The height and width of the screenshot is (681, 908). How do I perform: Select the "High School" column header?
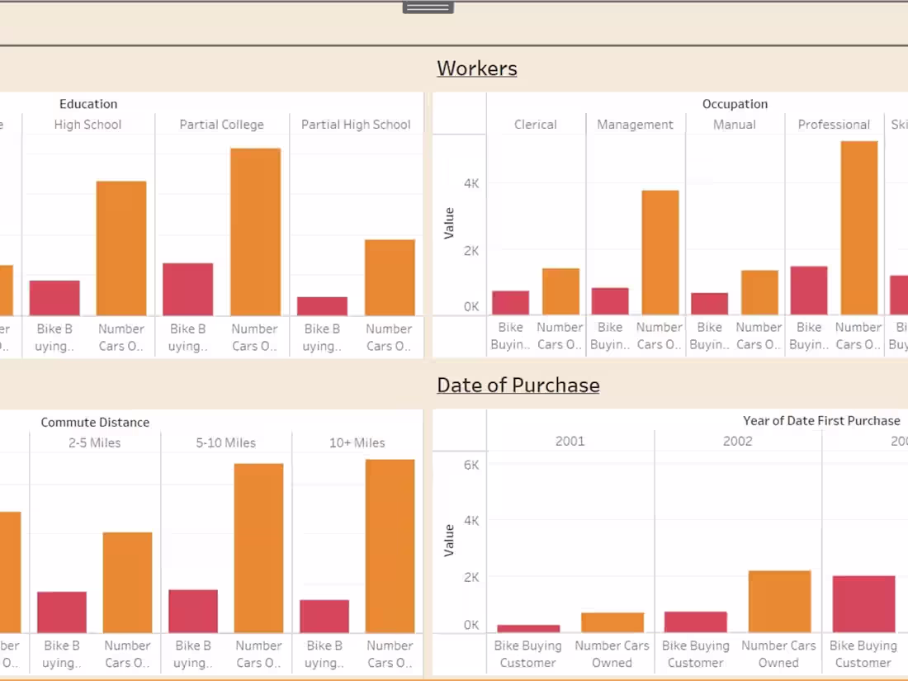tap(87, 124)
